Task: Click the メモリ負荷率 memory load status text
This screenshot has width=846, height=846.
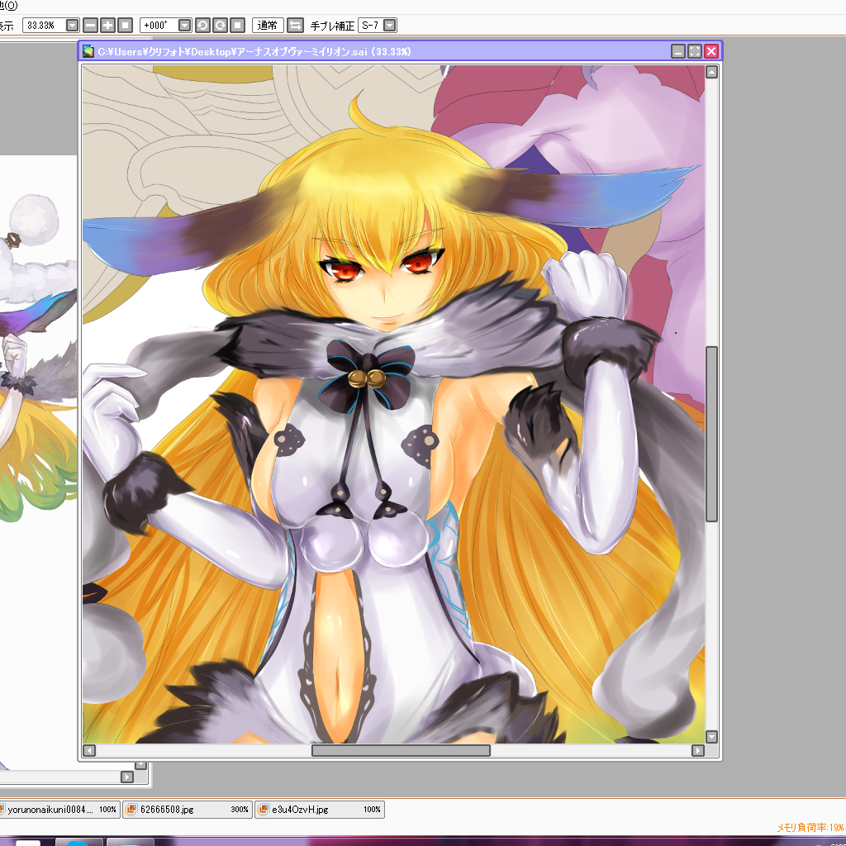Action: pyautogui.click(x=810, y=827)
